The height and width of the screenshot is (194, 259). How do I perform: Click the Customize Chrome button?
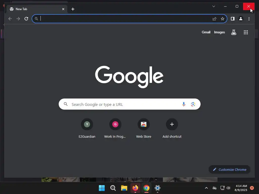pos(229,169)
